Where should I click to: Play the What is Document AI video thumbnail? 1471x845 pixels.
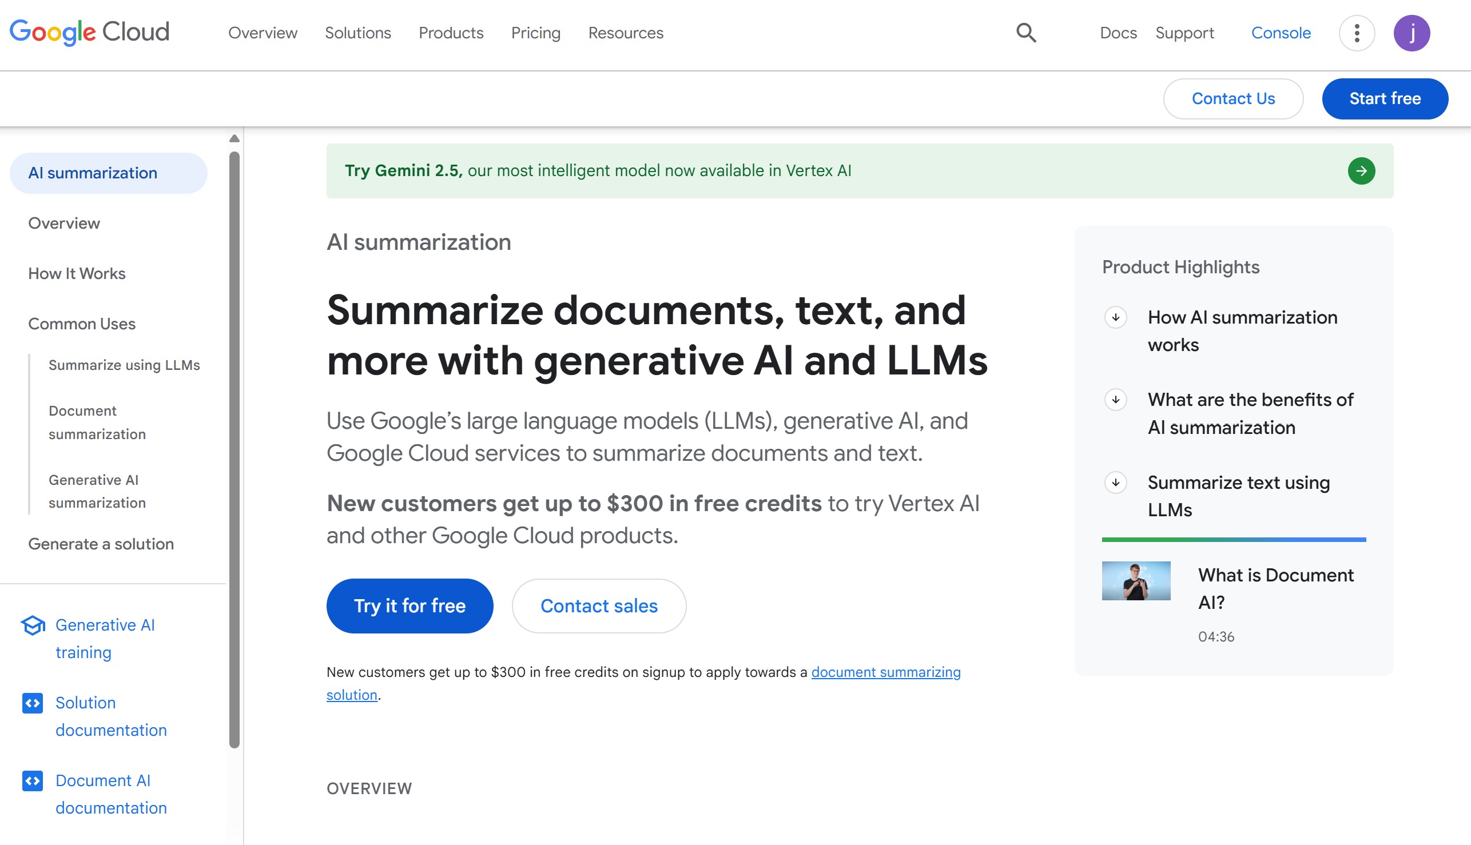(1135, 580)
